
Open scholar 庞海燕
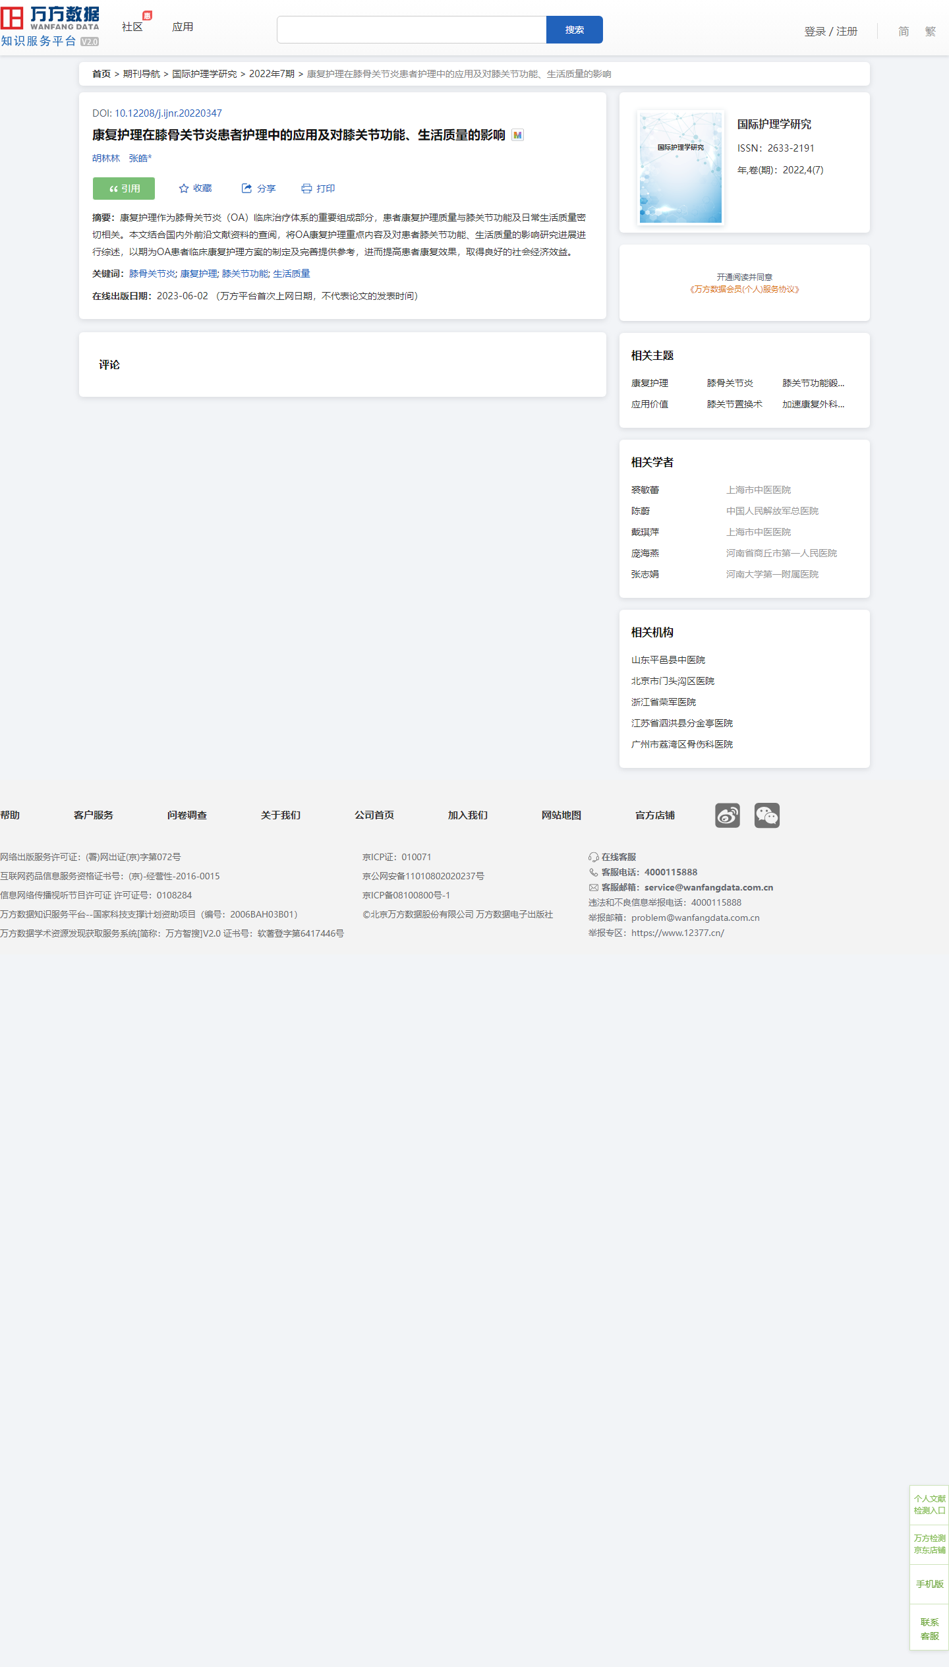(x=645, y=553)
